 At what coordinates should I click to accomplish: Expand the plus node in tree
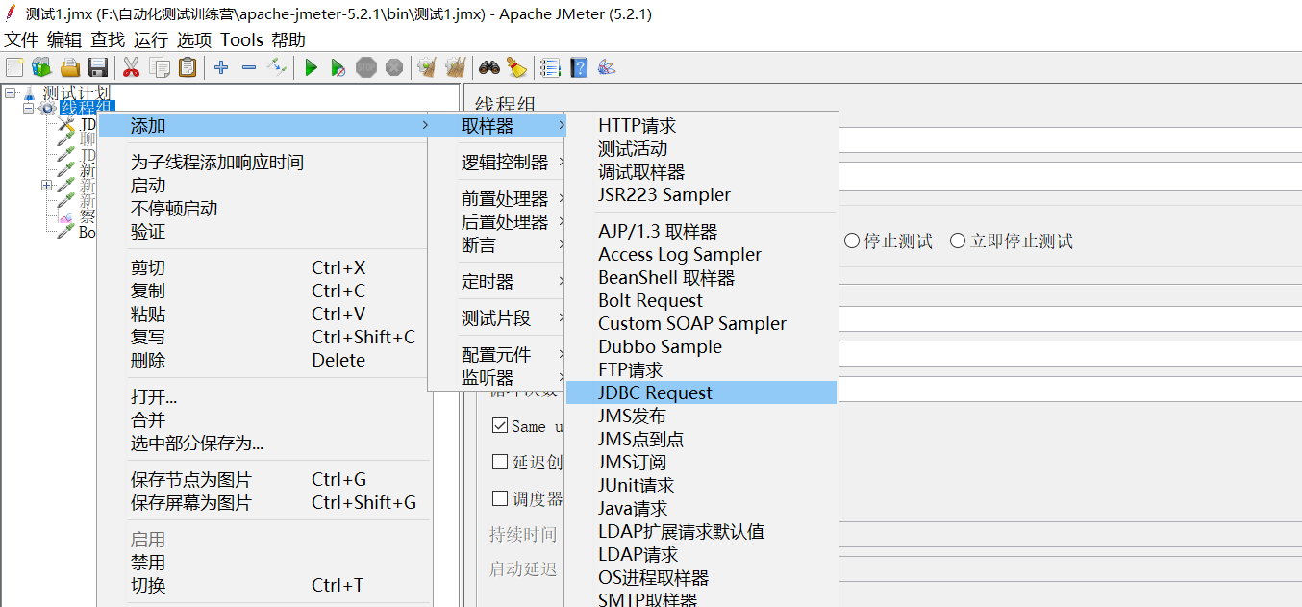coord(46,185)
